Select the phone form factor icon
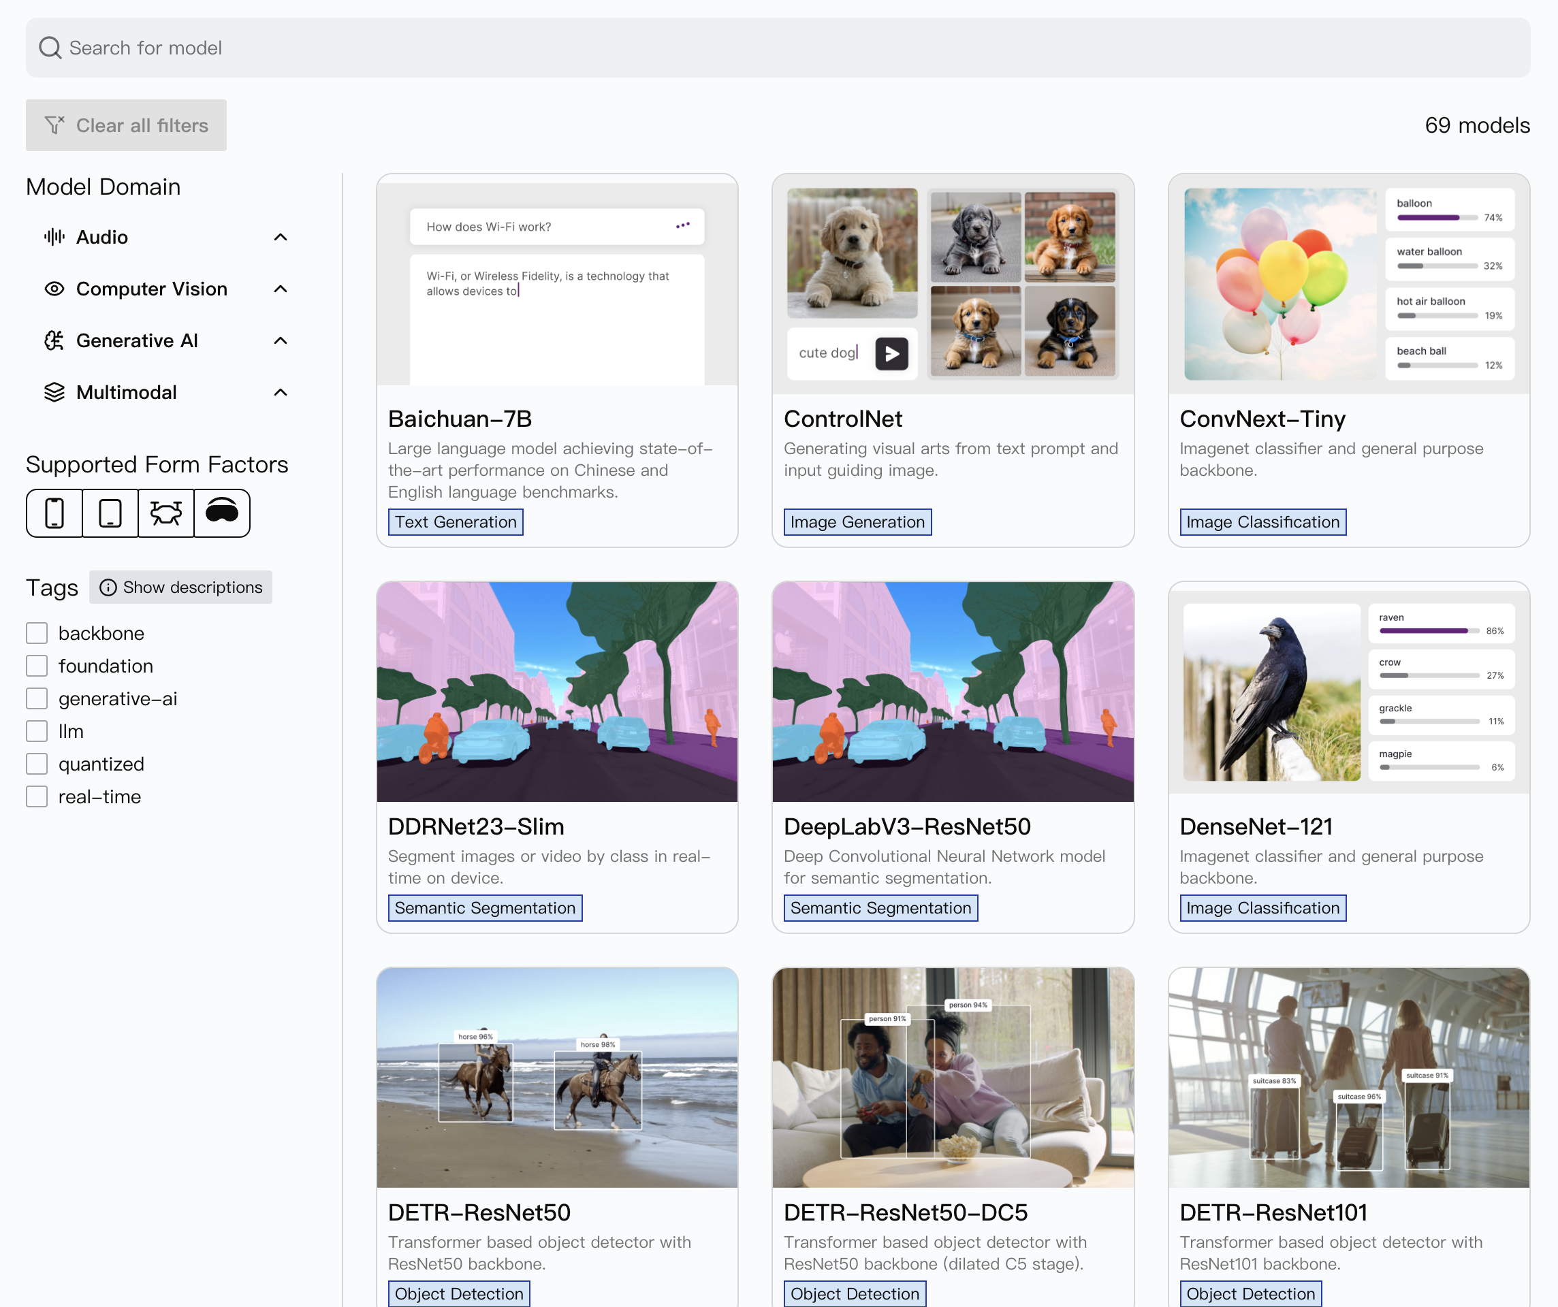Viewport: 1558px width, 1307px height. coord(54,513)
